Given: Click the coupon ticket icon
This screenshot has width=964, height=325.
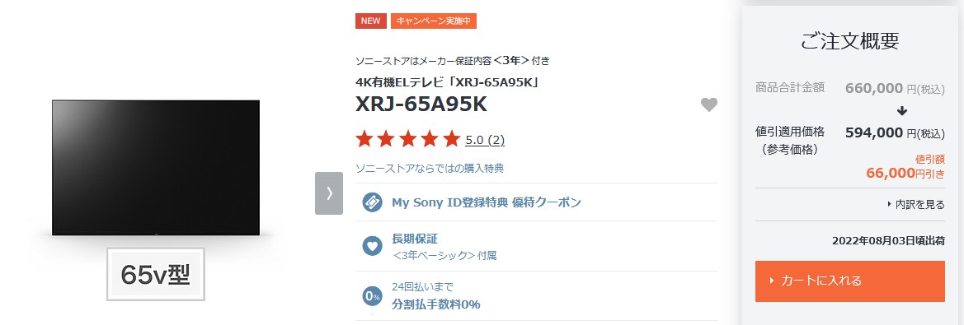Looking at the screenshot, I should (372, 202).
